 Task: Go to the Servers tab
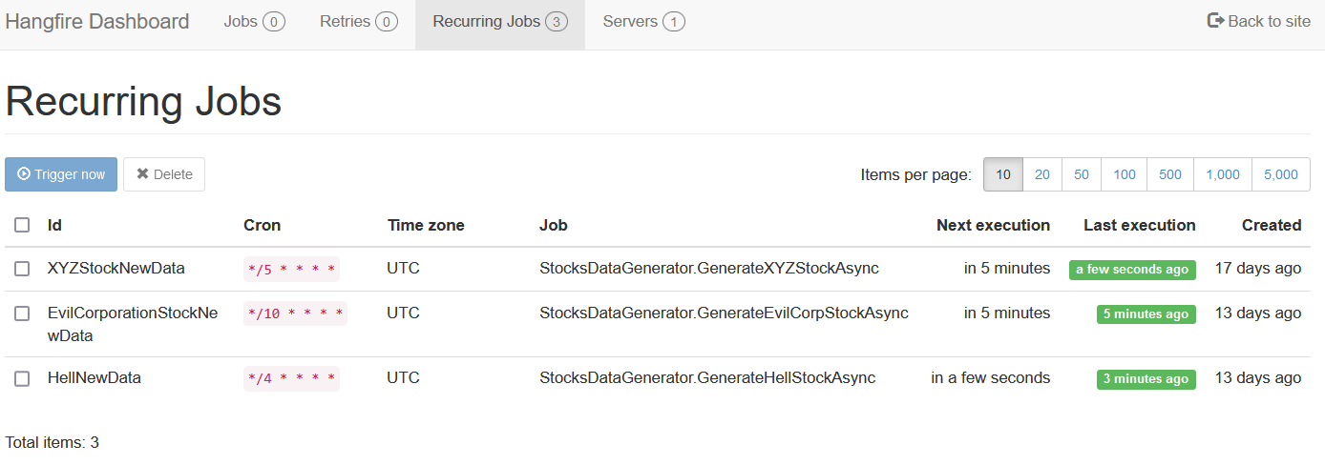point(643,21)
